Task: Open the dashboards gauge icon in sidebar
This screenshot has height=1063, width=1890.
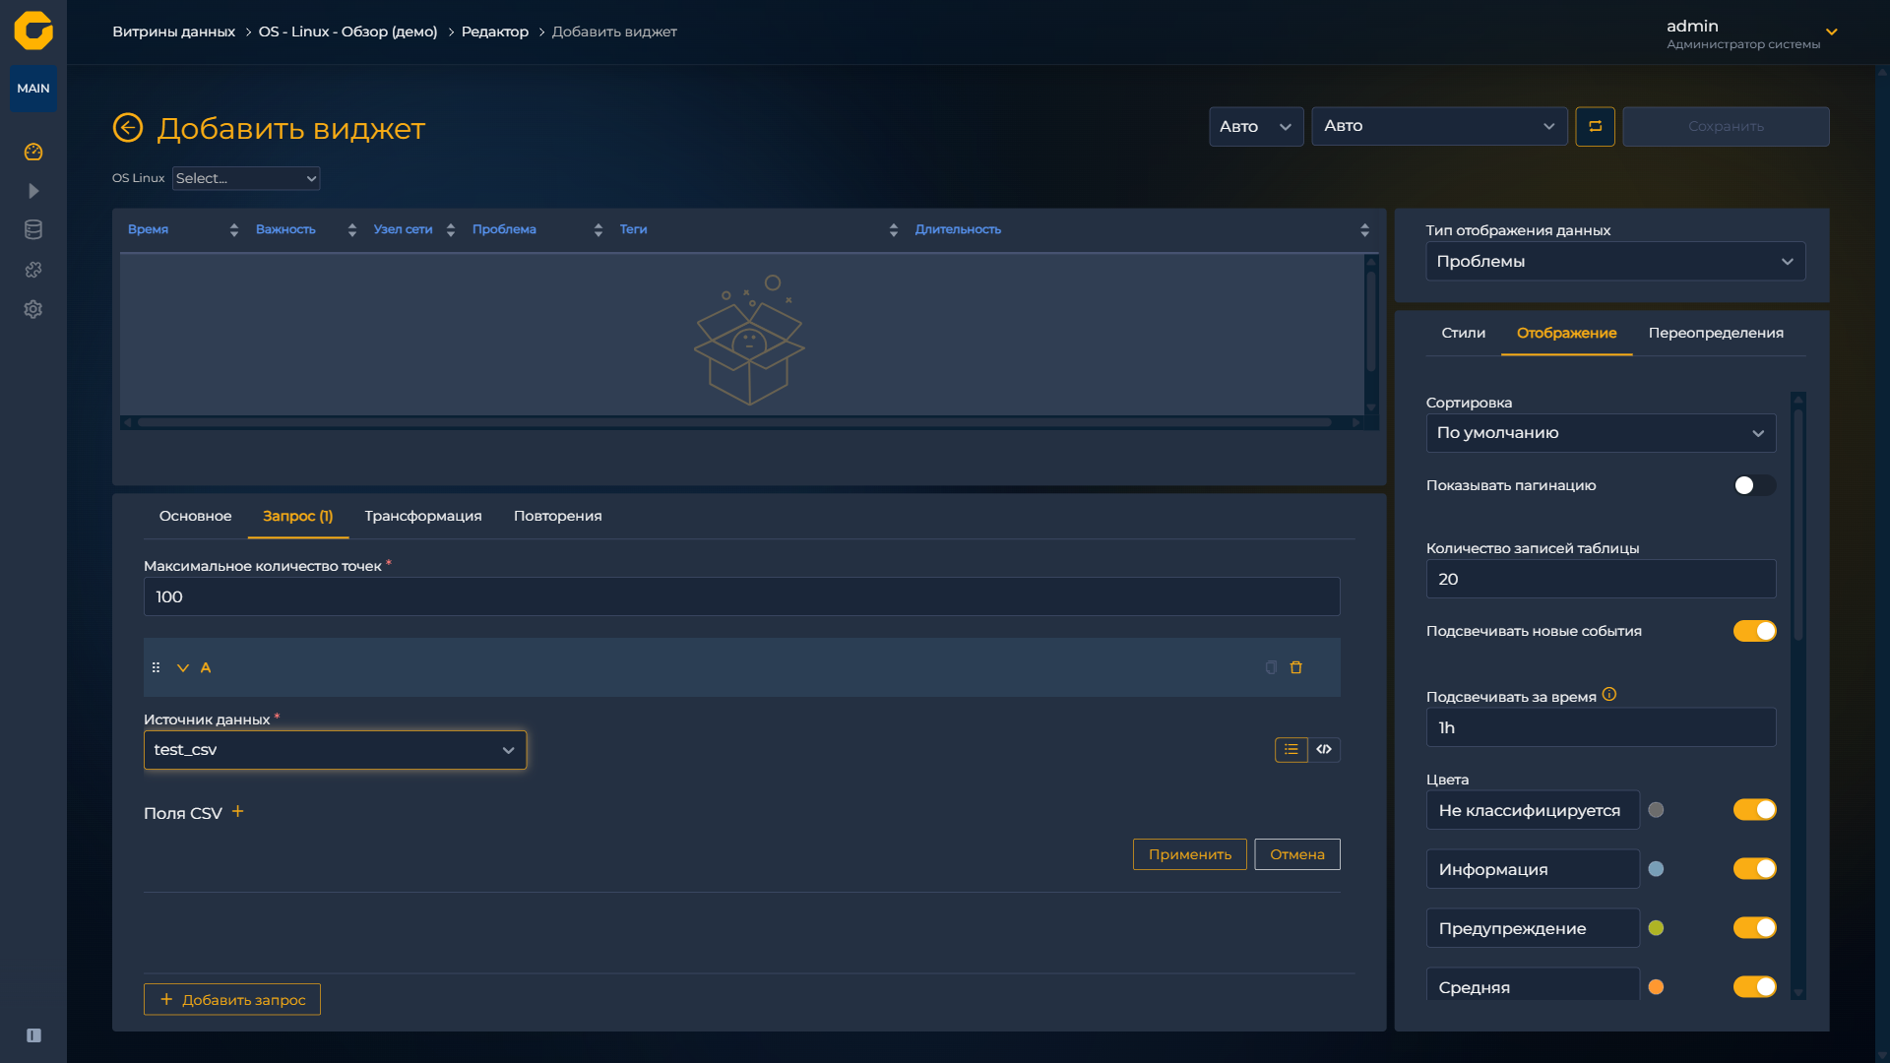Action: [33, 152]
